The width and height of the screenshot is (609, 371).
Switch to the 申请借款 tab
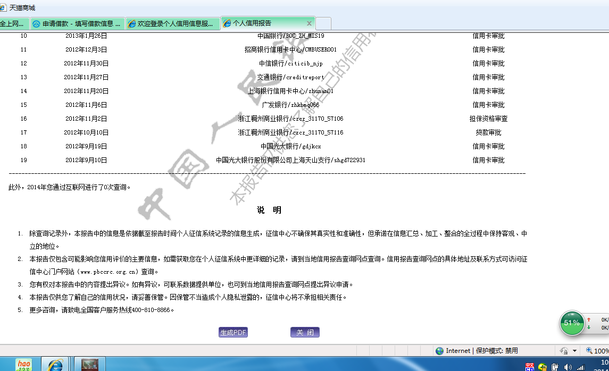point(77,23)
